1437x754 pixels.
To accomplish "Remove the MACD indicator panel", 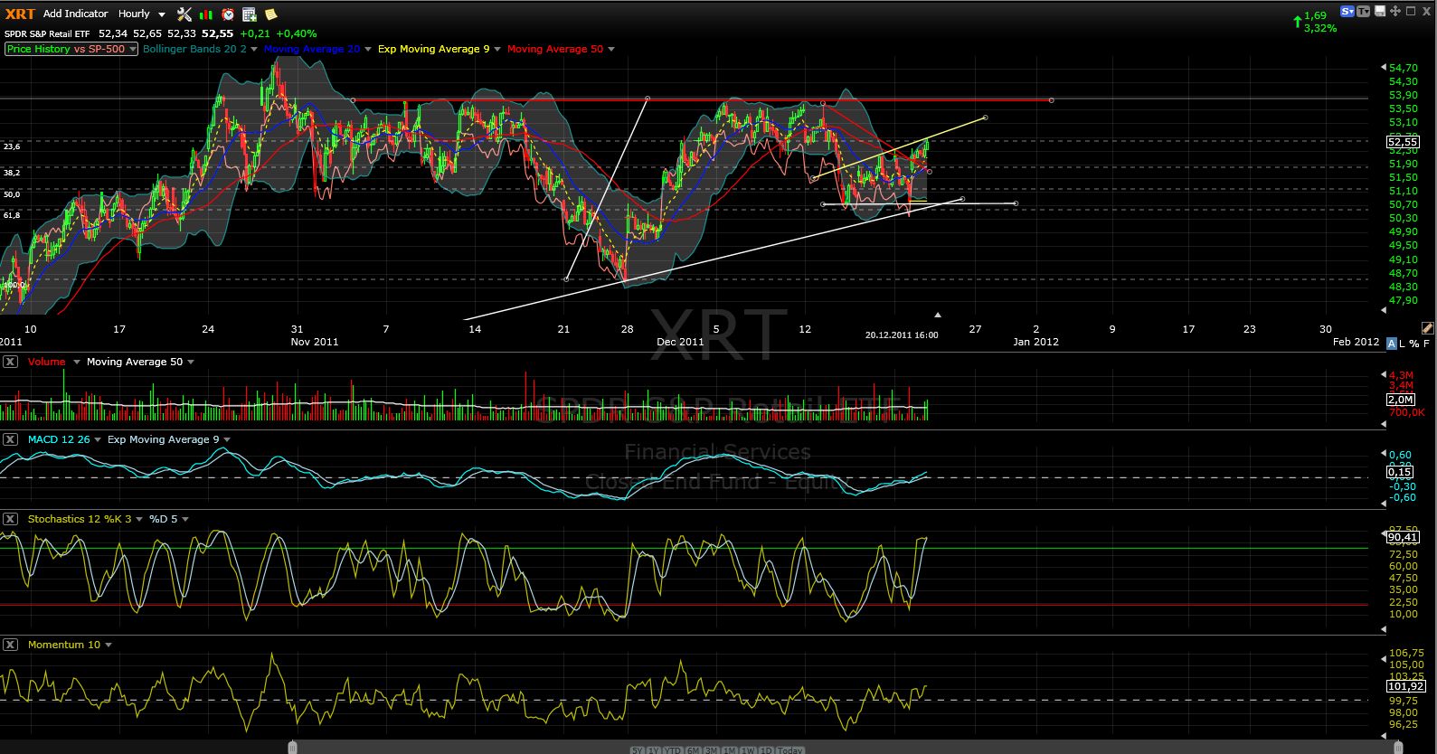I will [10, 439].
